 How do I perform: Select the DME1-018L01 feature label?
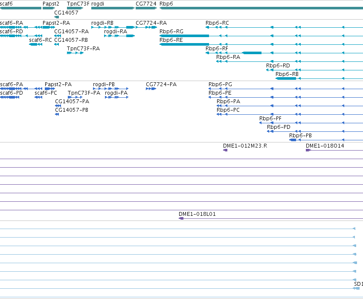(x=197, y=214)
